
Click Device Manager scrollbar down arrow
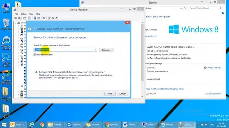142,97
